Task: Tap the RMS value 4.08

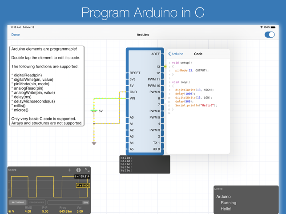Action: pos(28,211)
